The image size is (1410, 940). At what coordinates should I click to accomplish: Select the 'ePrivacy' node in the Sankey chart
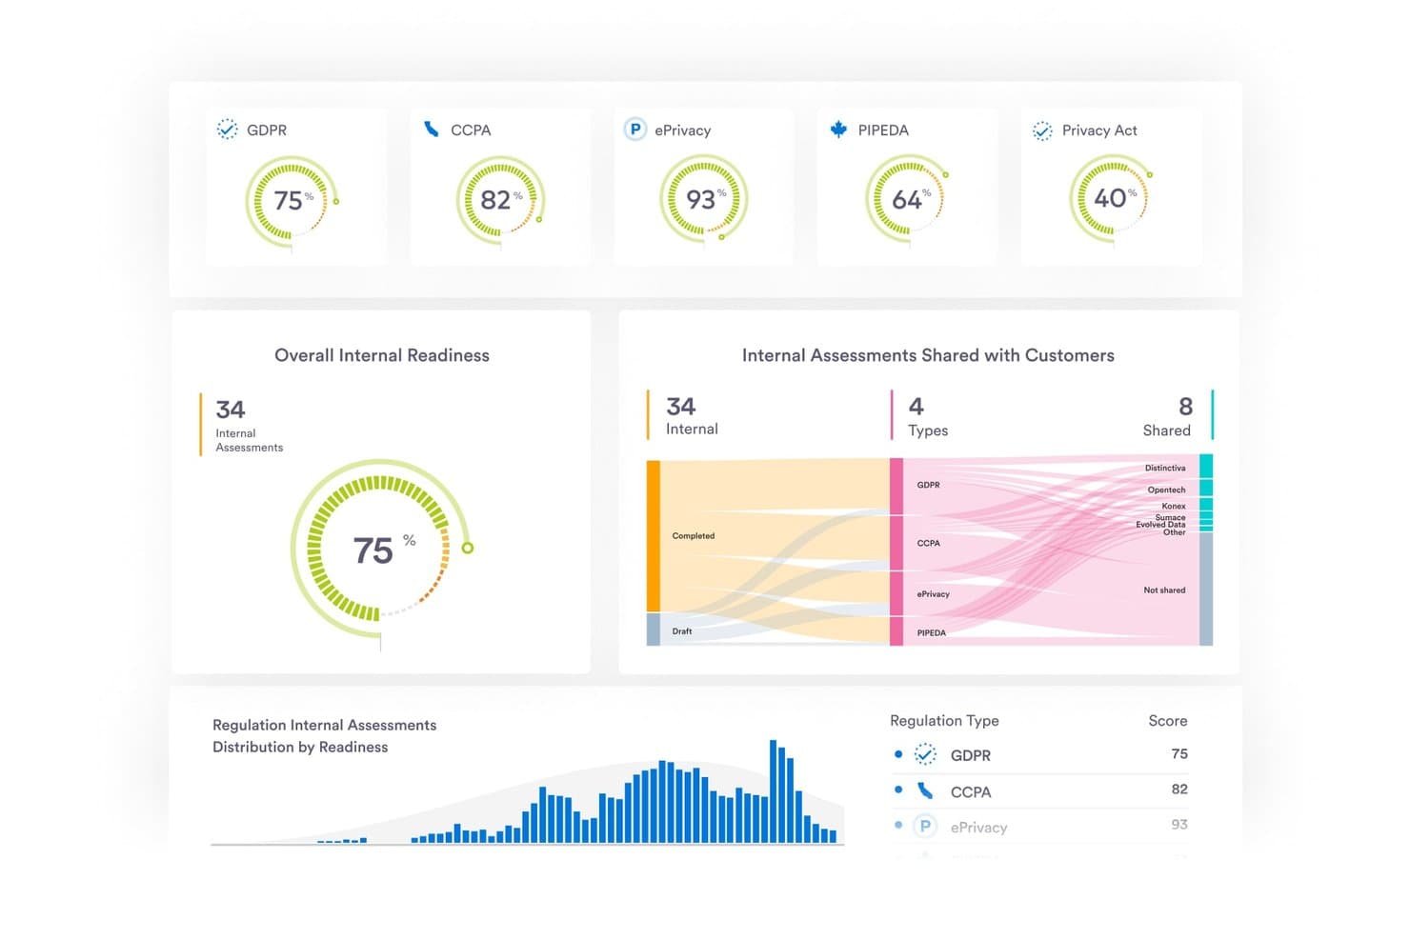pos(896,593)
